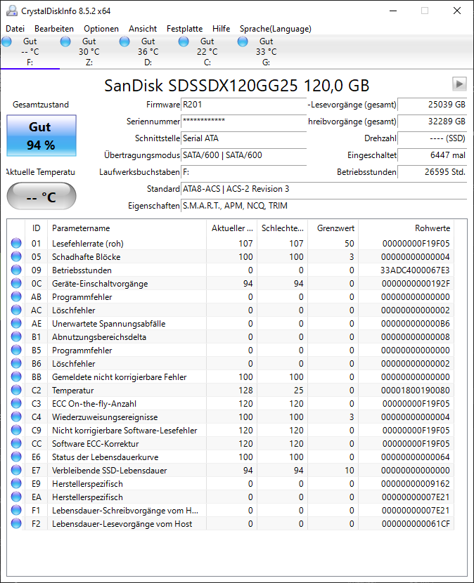
Task: Click raw value 0001800190080
Action: pos(415,391)
